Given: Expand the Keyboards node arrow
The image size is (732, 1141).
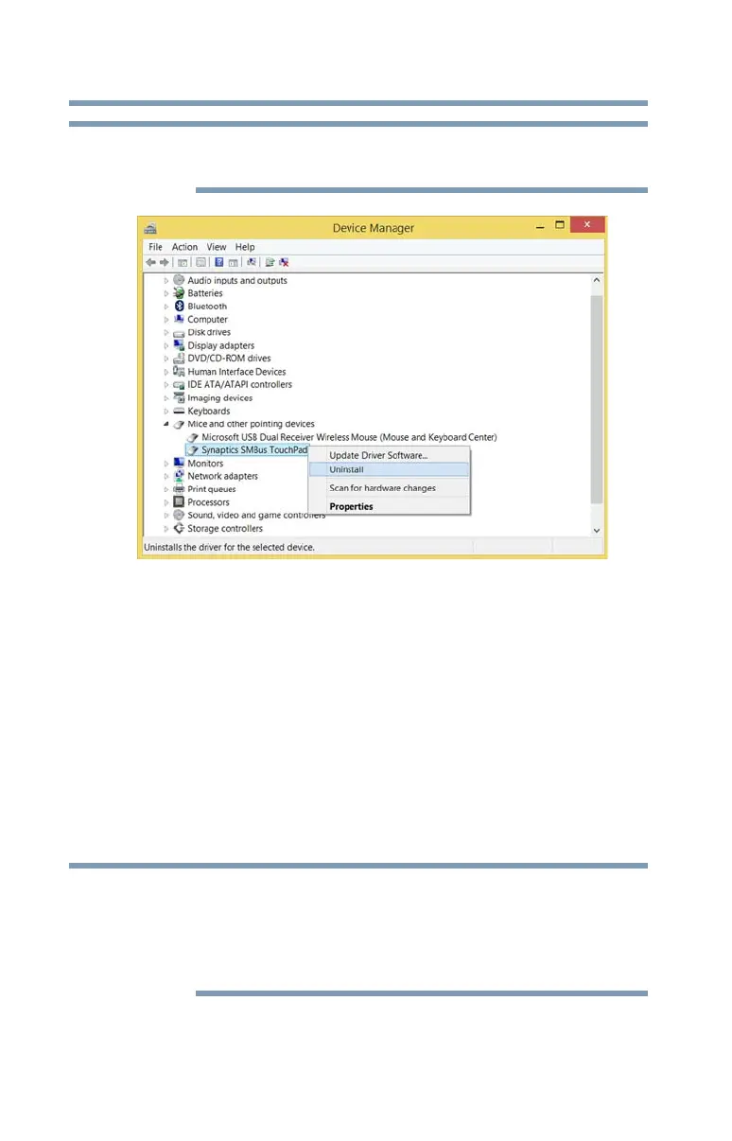Looking at the screenshot, I should point(166,412).
